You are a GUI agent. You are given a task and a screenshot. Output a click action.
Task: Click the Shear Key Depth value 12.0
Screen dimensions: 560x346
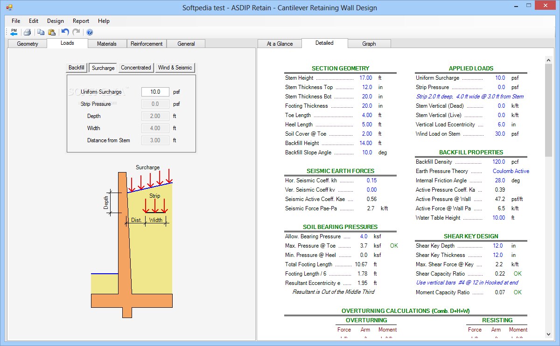497,246
